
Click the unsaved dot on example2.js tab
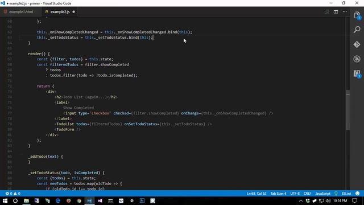(73, 11)
